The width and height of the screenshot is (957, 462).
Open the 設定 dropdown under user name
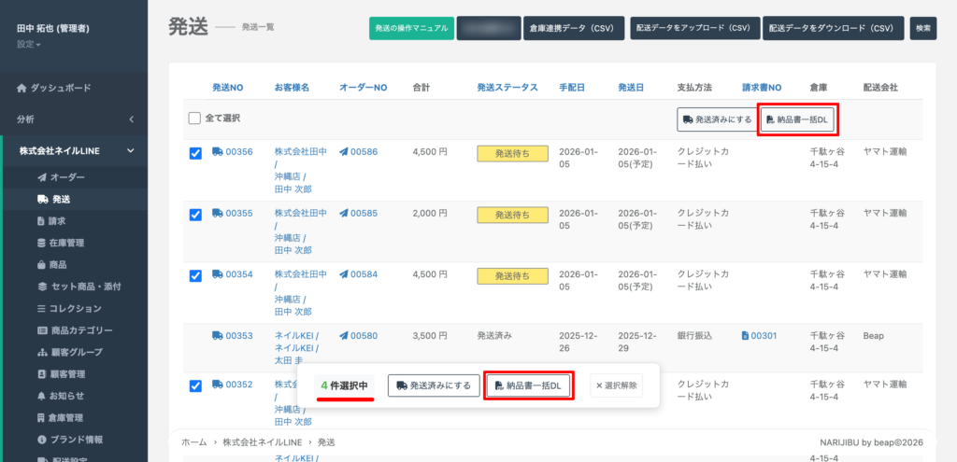click(x=28, y=44)
